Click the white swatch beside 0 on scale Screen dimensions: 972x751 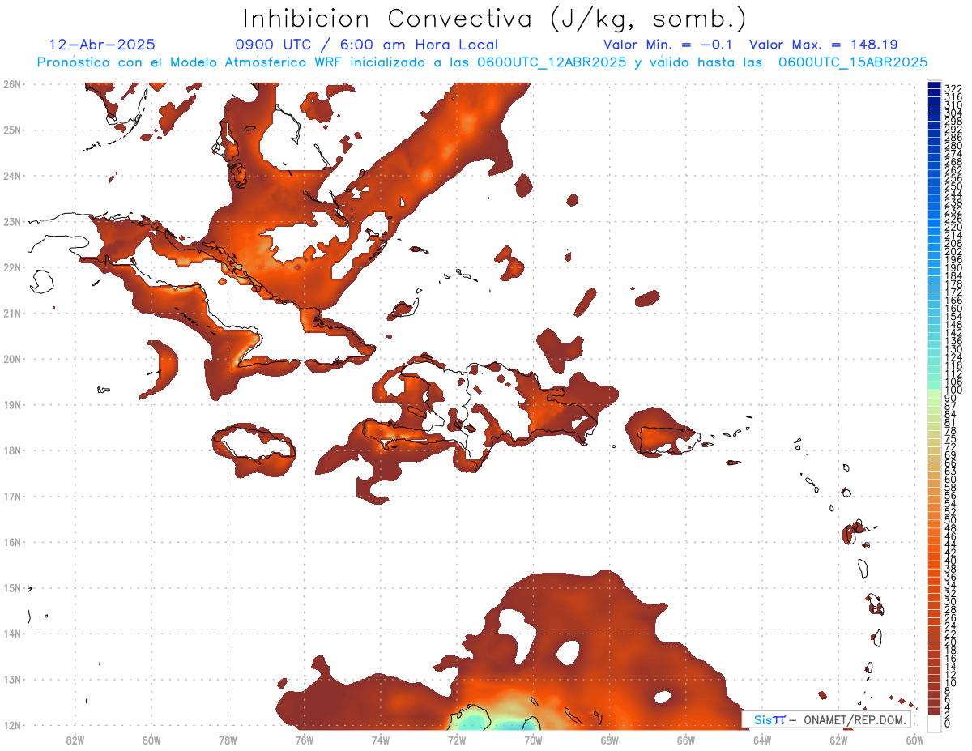pos(935,723)
